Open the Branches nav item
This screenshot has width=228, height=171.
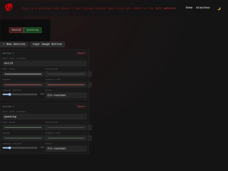tap(203, 8)
